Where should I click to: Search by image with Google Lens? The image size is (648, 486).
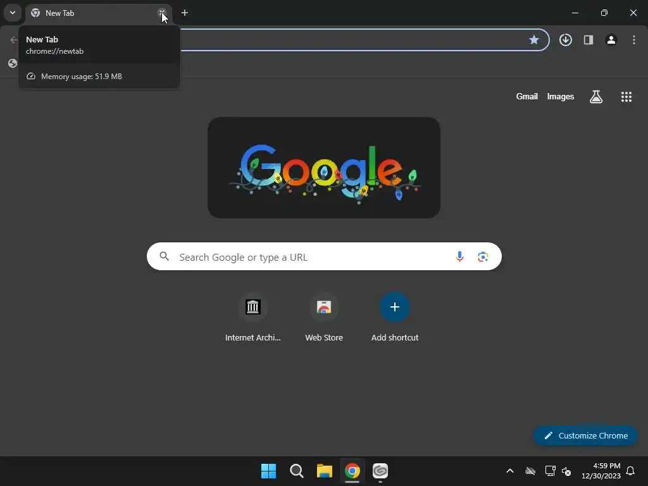point(483,257)
